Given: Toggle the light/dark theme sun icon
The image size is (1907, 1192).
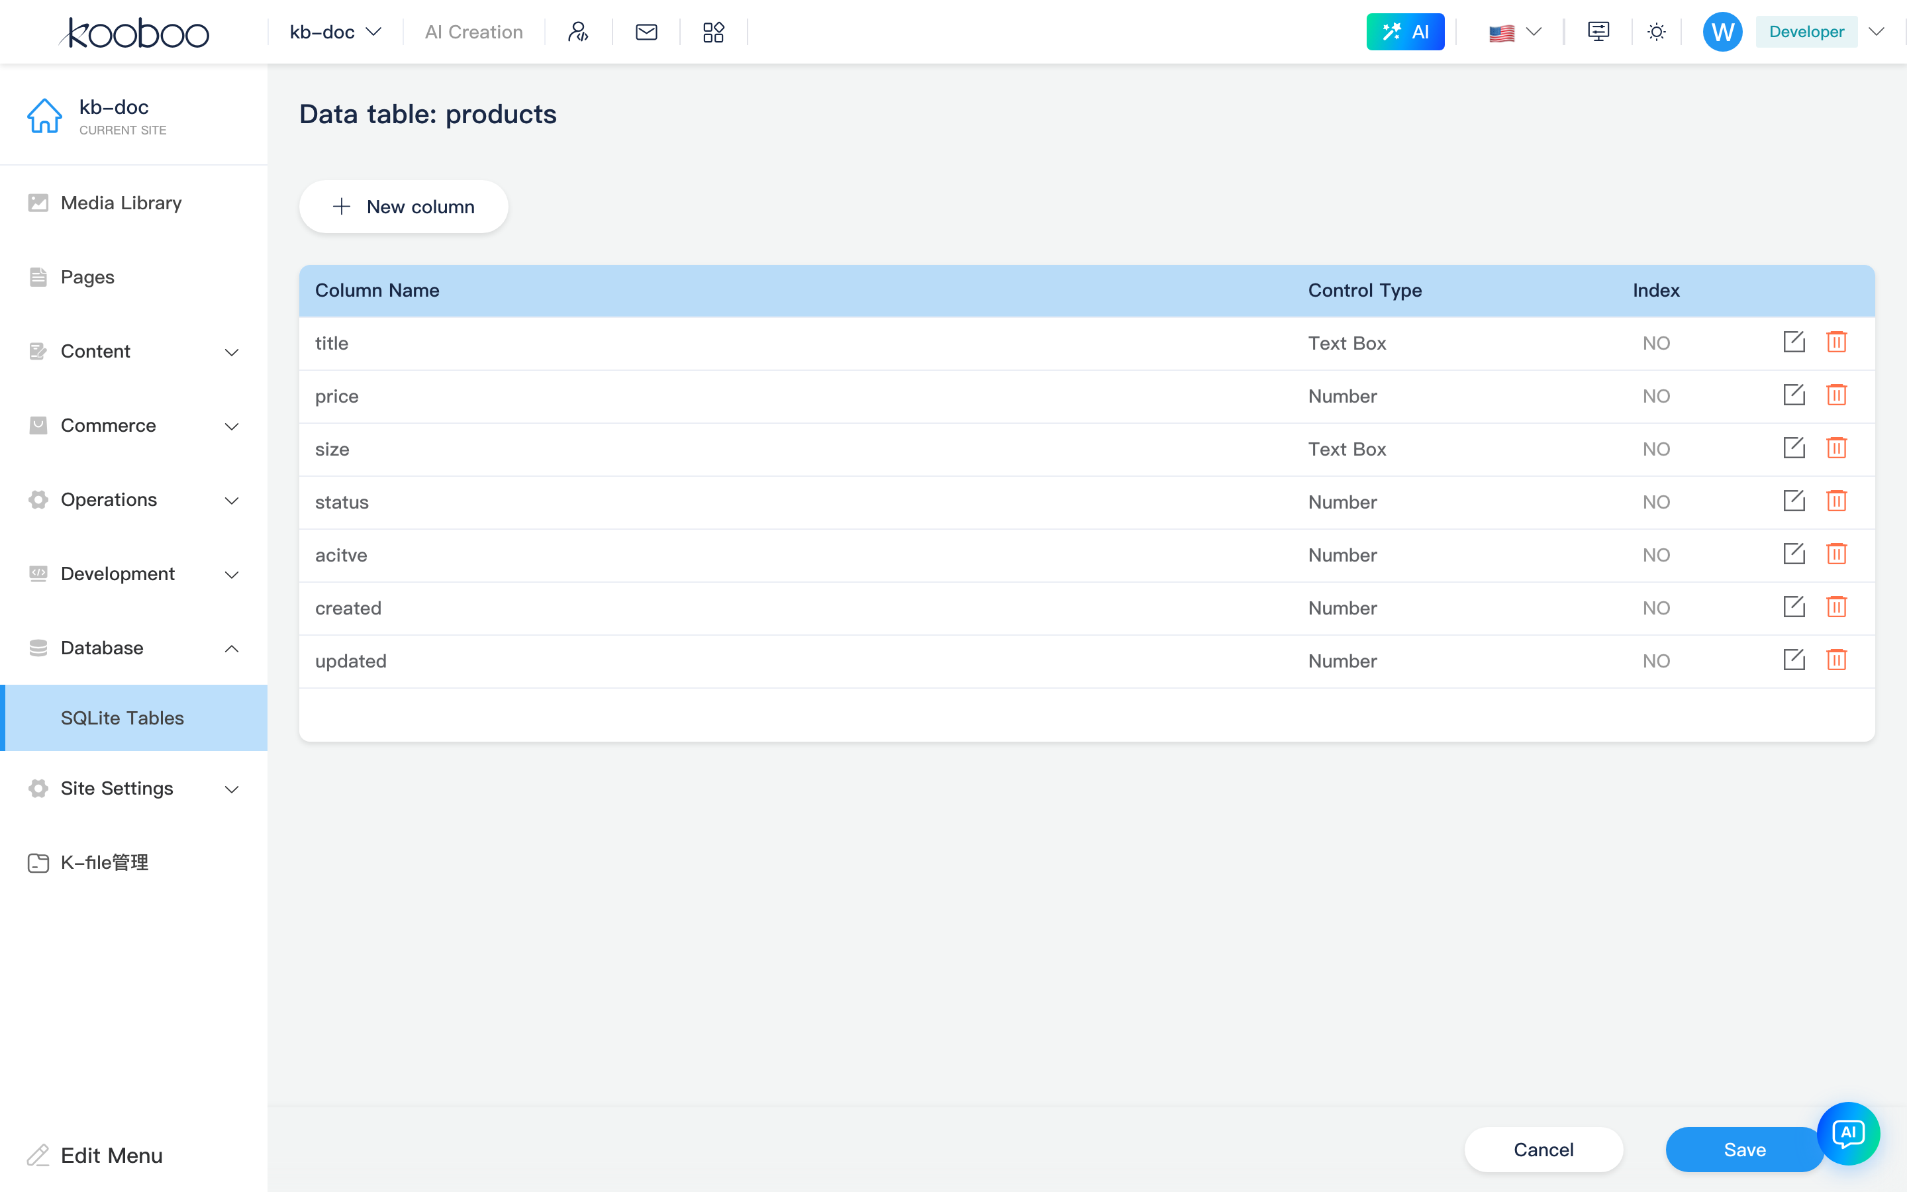Looking at the screenshot, I should [1657, 32].
